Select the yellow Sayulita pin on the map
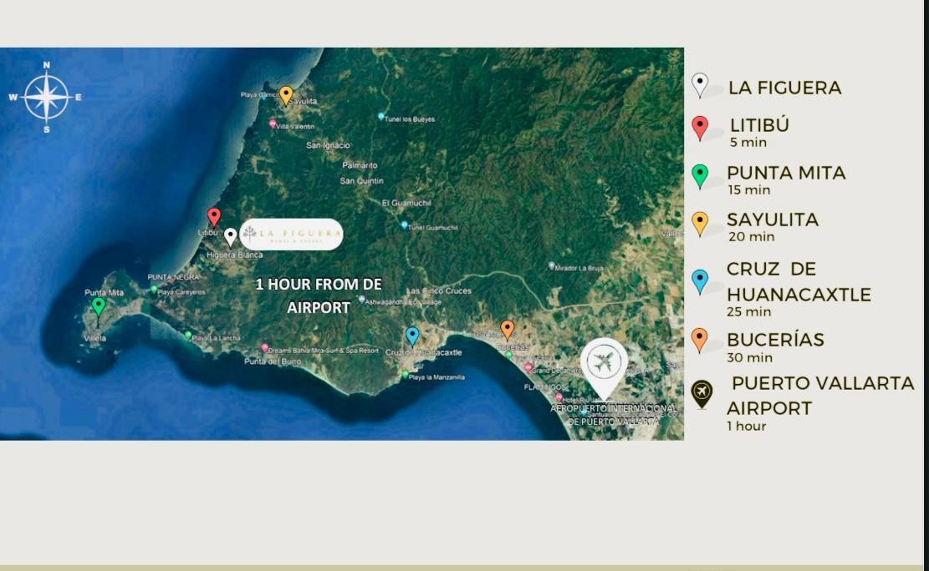 (x=286, y=95)
